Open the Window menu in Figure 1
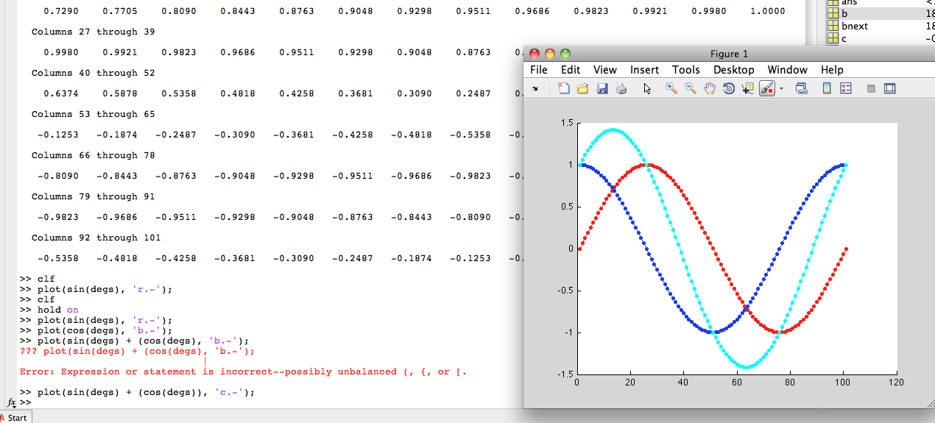This screenshot has width=935, height=423. point(788,70)
